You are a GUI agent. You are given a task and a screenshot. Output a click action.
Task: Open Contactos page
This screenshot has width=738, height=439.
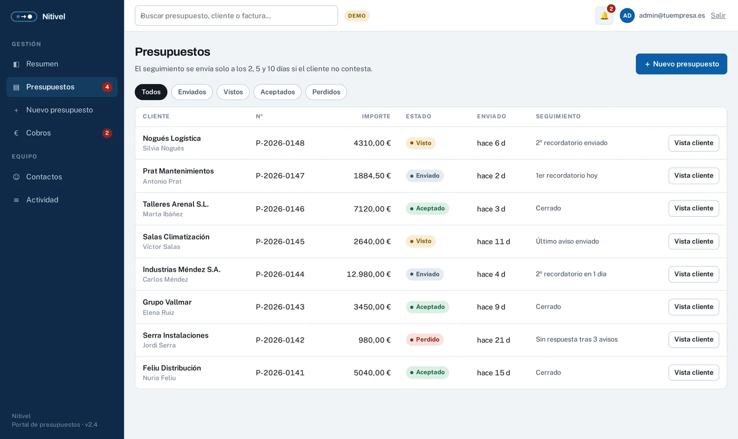pyautogui.click(x=62, y=177)
